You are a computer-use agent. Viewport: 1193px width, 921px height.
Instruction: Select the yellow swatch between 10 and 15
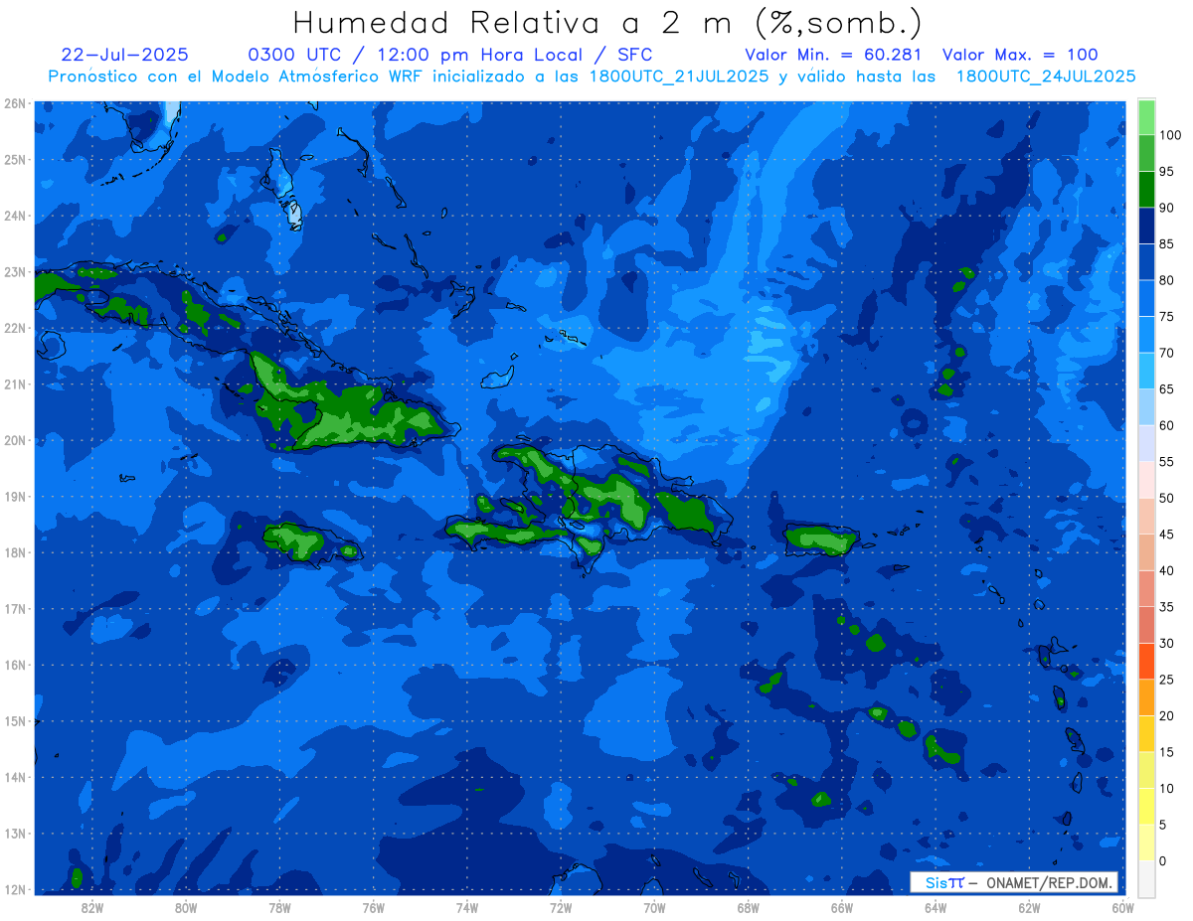1146,770
